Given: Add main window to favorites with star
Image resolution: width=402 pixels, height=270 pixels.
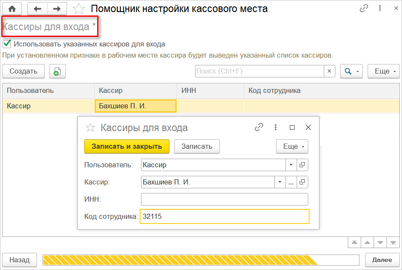Looking at the screenshot, I should [79, 9].
